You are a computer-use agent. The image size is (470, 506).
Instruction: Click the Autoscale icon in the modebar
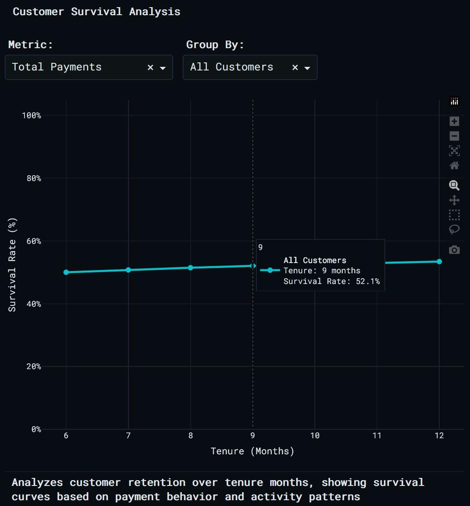tap(454, 151)
